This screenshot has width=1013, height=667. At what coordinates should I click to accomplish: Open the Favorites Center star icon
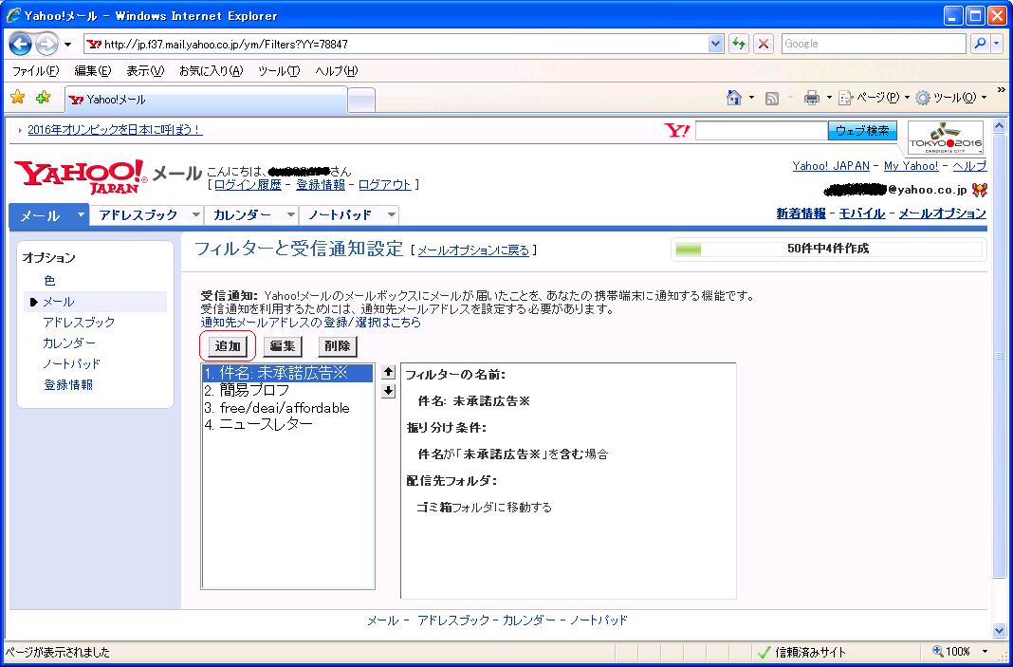click(17, 98)
